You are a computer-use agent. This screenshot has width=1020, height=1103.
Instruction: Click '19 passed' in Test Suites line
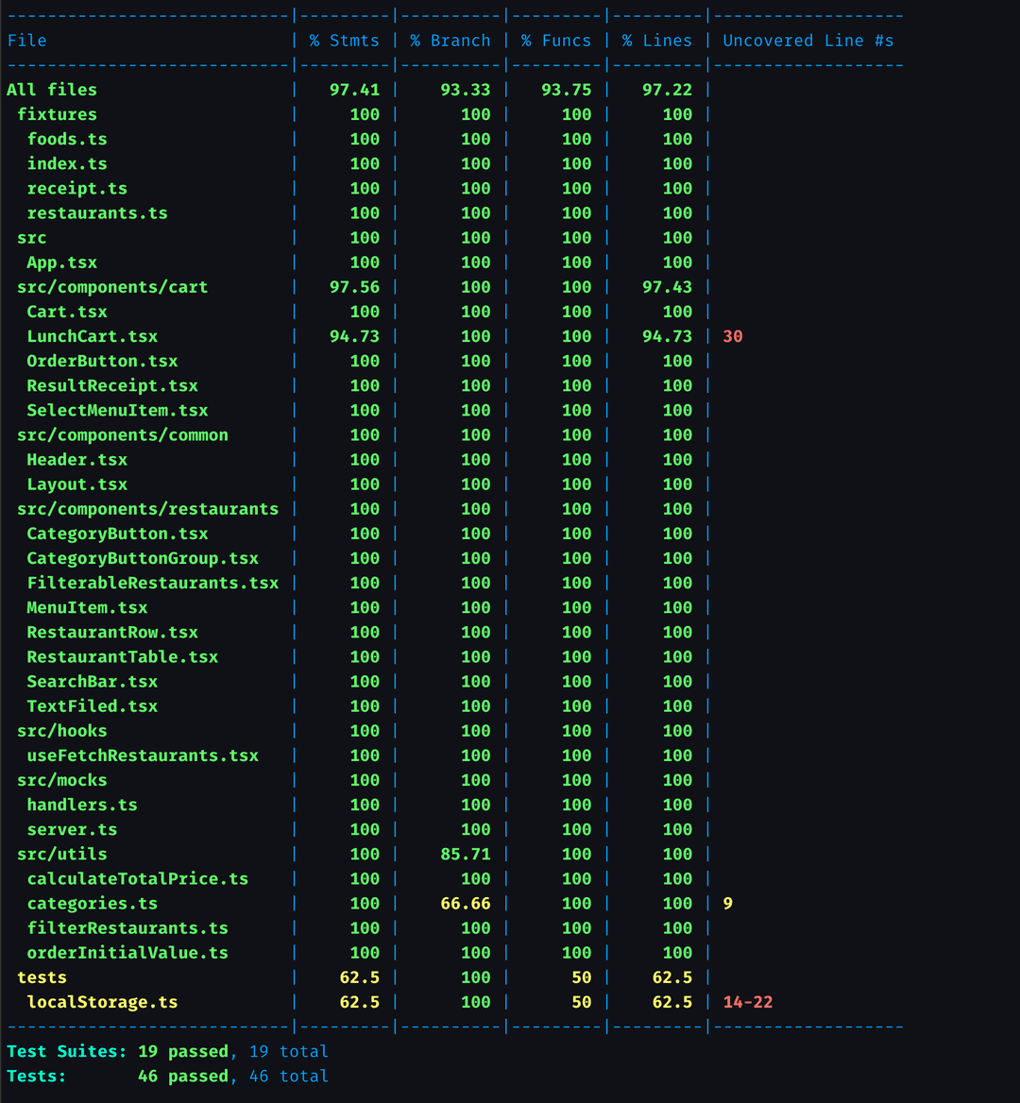click(183, 1052)
